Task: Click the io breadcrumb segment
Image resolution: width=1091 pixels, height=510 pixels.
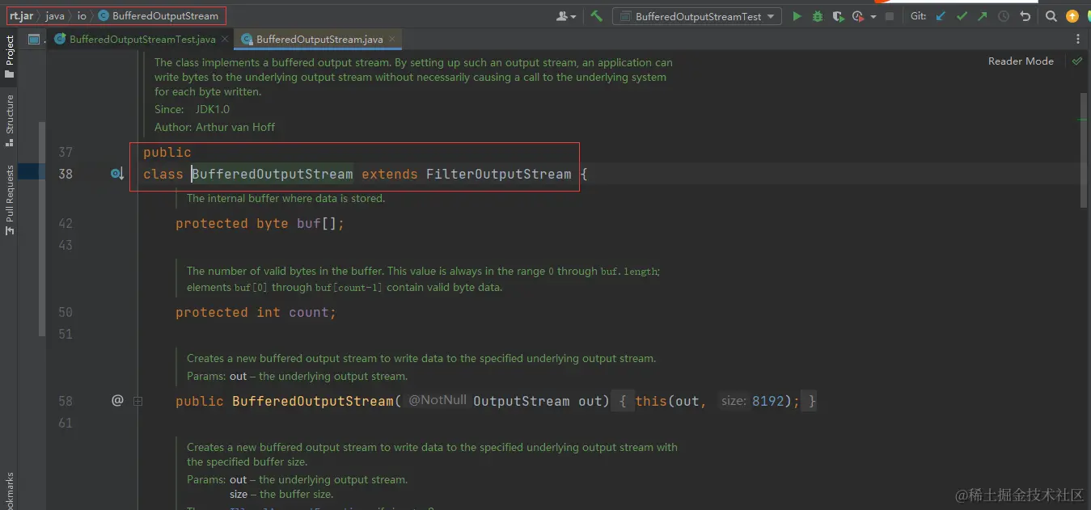Action: [82, 16]
